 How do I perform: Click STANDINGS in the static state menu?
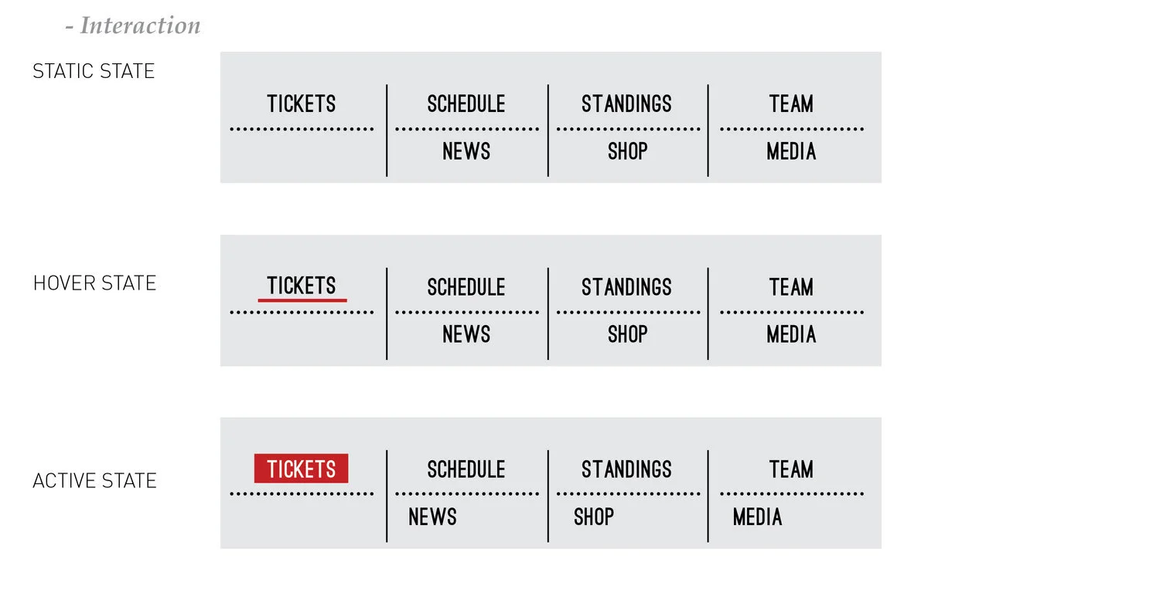click(626, 103)
